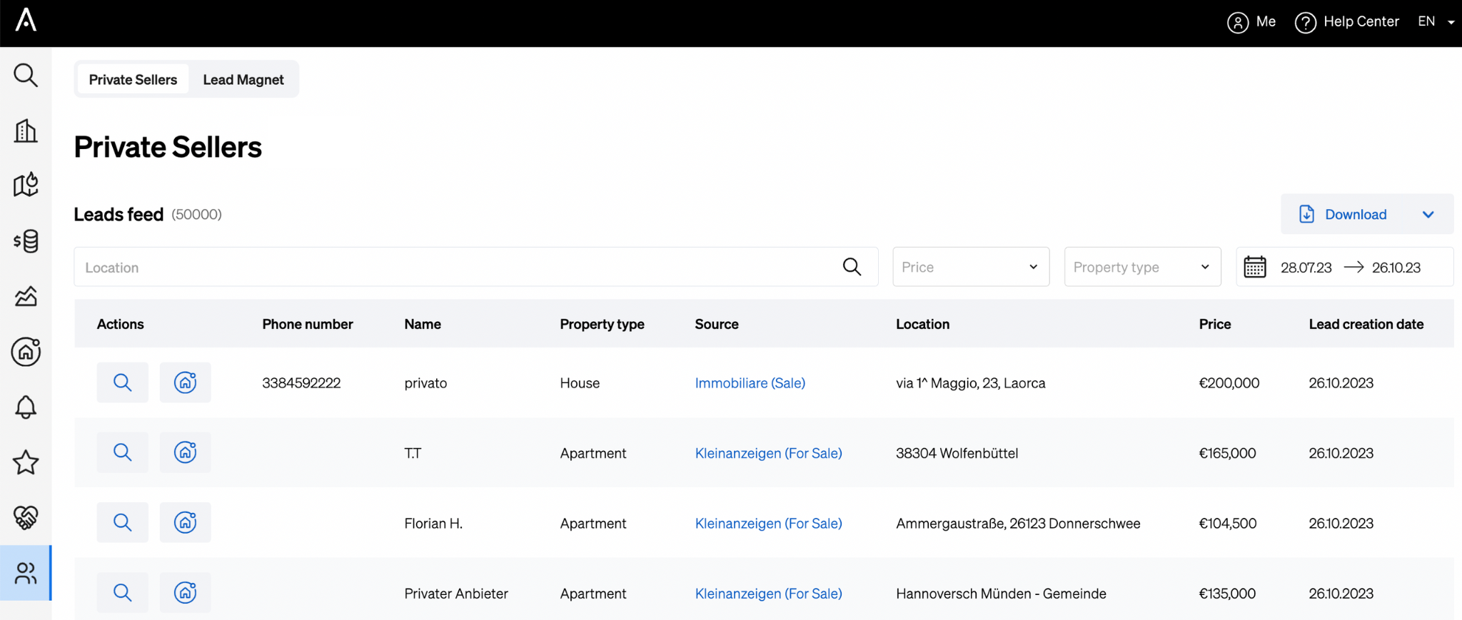
Task: Switch to the Lead Magnet tab
Action: coord(243,80)
